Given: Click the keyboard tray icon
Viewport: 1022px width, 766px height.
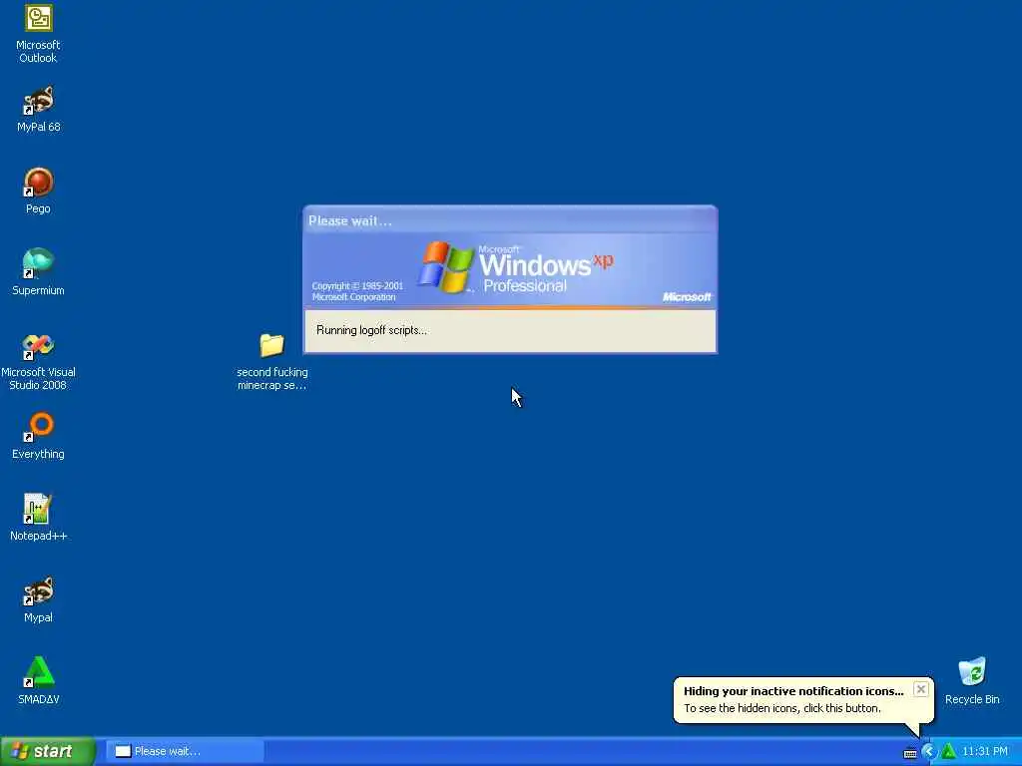Looking at the screenshot, I should coord(910,753).
